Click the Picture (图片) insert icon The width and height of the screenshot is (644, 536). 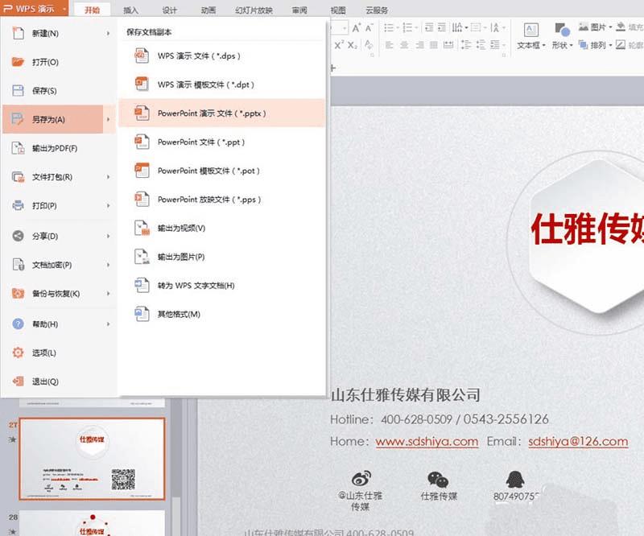coord(584,27)
